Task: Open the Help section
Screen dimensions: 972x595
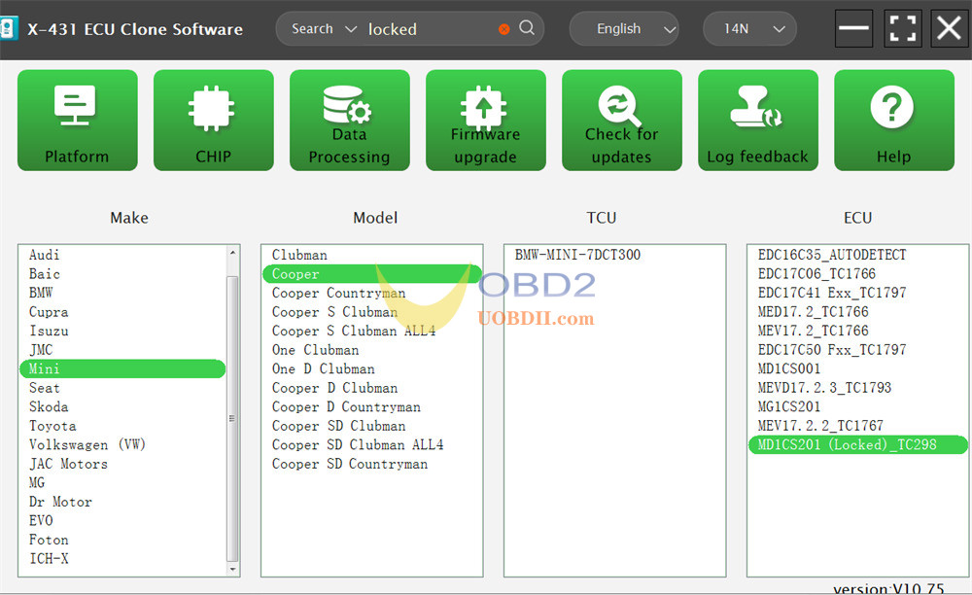Action: pos(894,121)
